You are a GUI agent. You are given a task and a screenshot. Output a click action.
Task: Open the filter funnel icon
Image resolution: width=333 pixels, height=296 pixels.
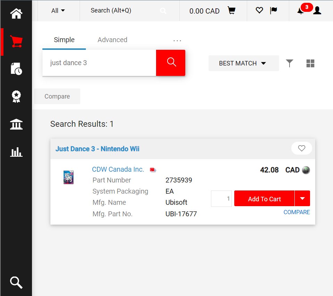pos(290,63)
